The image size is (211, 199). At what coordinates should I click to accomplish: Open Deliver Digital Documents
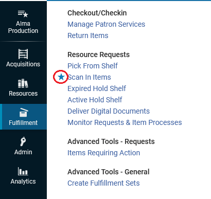pyautogui.click(x=109, y=111)
